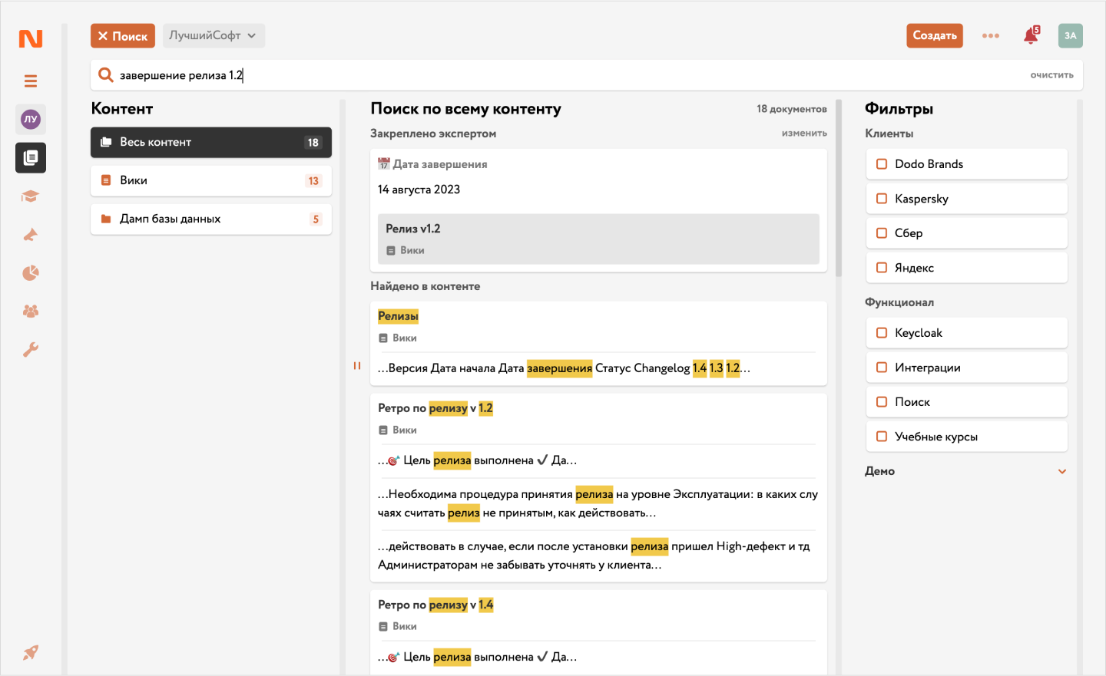Click in the search input field
The width and height of the screenshot is (1106, 676).
538,75
